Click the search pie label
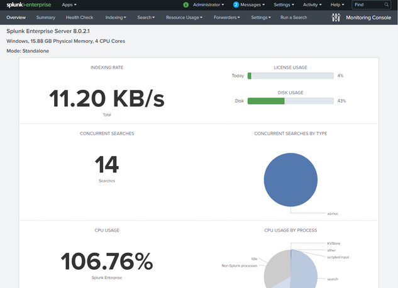The height and width of the screenshot is (288, 398). click(x=333, y=279)
